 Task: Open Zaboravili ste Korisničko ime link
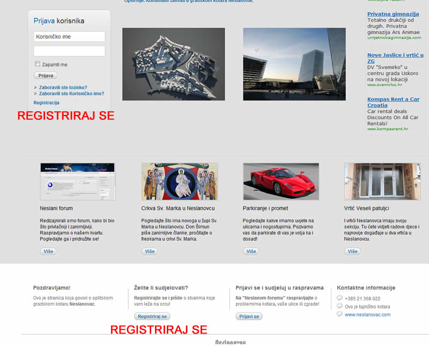pyautogui.click(x=71, y=93)
